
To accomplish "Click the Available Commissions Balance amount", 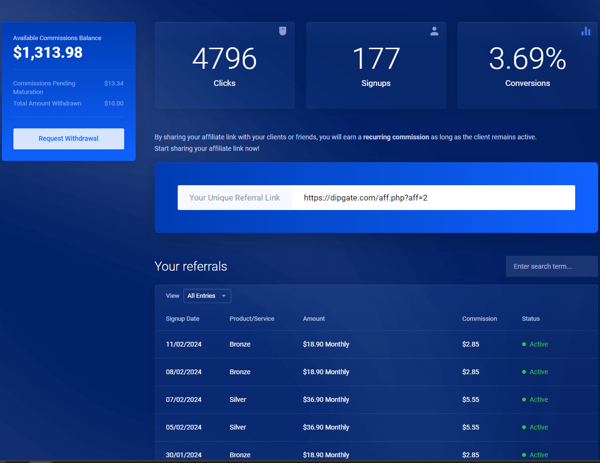I will (x=47, y=53).
